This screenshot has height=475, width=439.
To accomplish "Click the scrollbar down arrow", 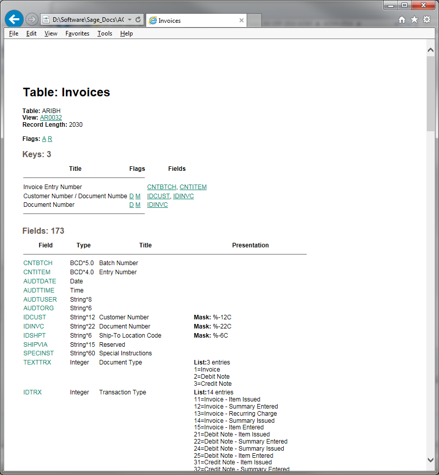I will click(x=430, y=460).
